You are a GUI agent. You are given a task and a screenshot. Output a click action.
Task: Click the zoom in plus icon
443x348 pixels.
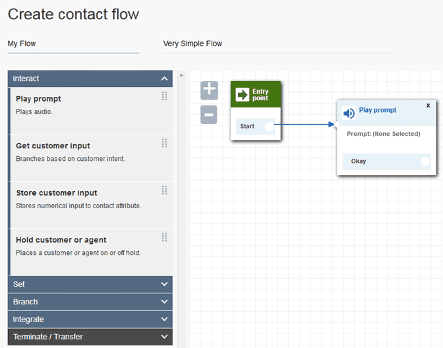point(209,90)
